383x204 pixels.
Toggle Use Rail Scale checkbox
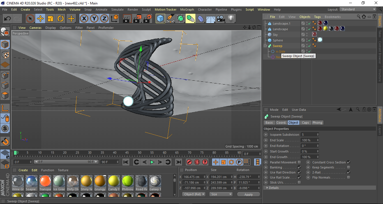pyautogui.click(x=299, y=177)
